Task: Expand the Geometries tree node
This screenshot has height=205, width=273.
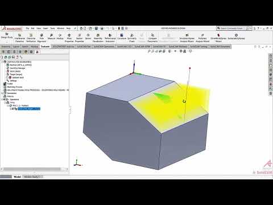Action: point(2,93)
